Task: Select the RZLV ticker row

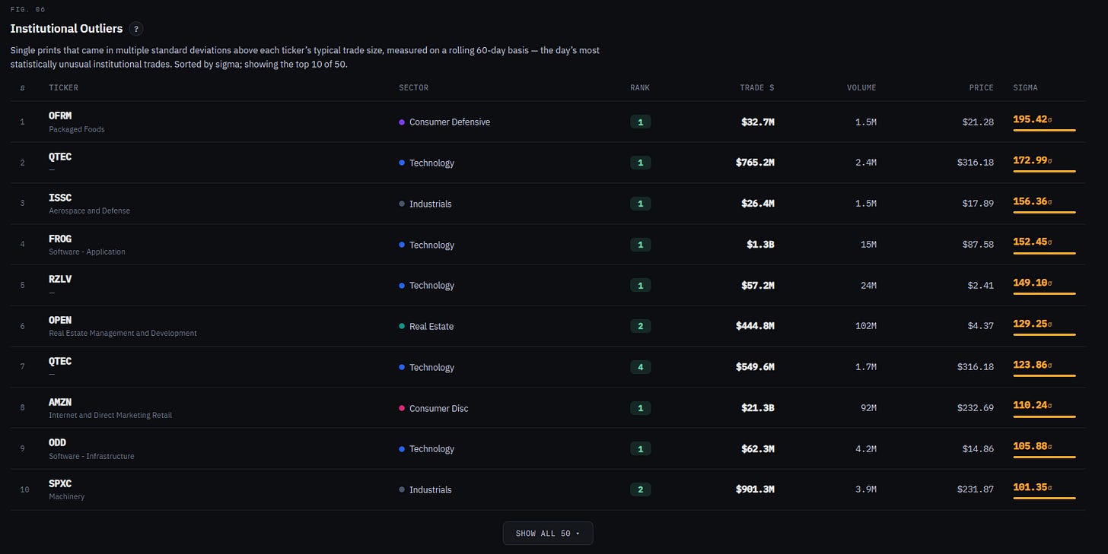Action: coord(548,285)
